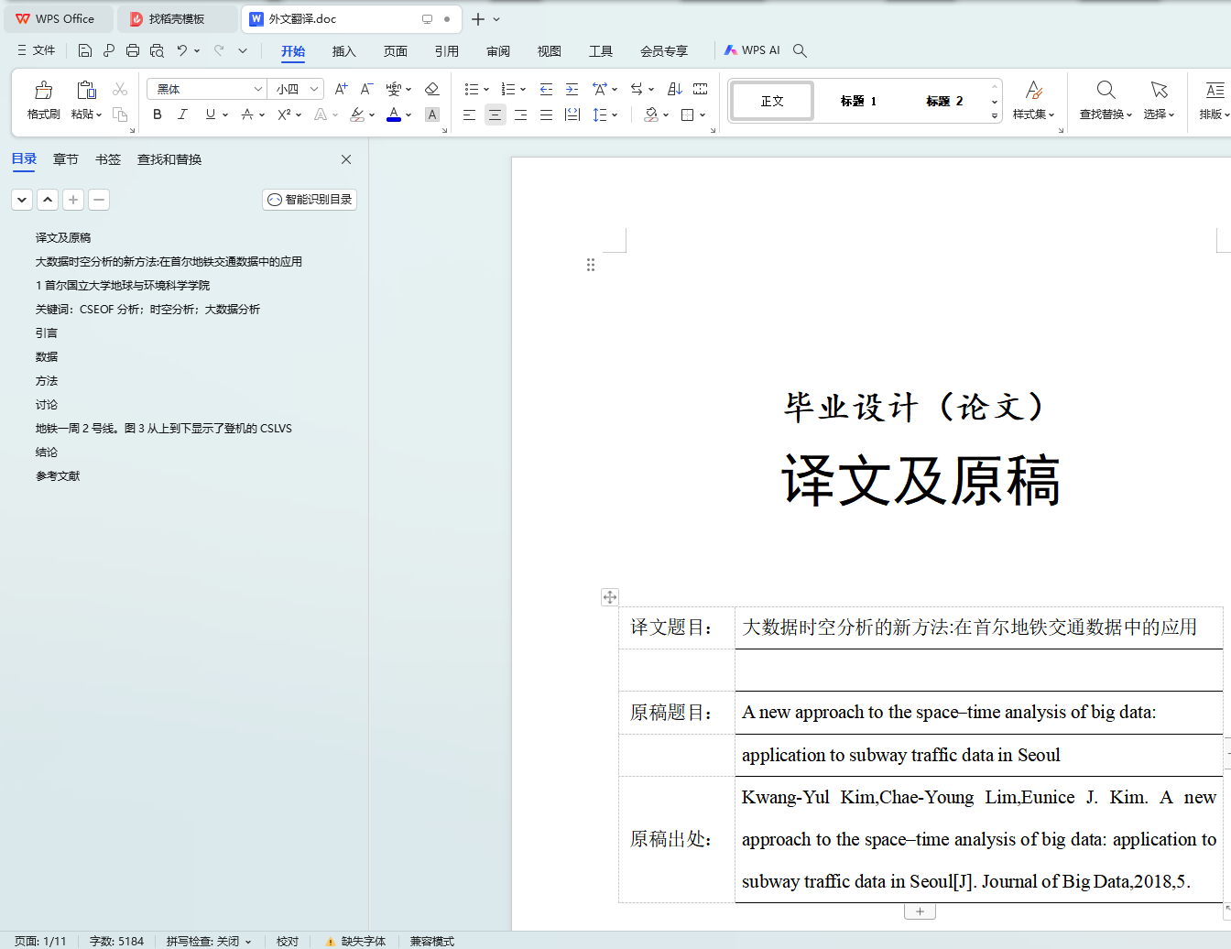Viewport: 1231px width, 949px height.
Task: Switch to the 视图 ribbon tab
Action: pos(549,51)
